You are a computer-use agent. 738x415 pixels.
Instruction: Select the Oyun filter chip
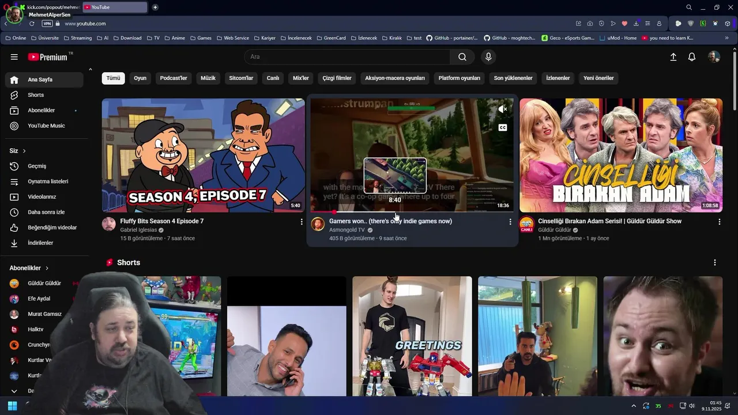(140, 78)
